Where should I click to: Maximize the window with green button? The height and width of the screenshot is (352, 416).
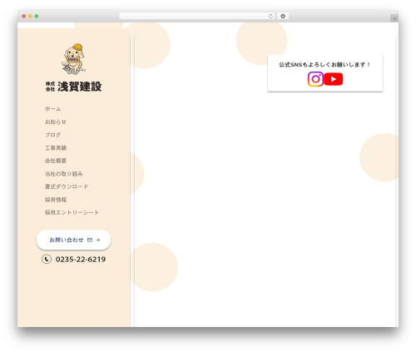pos(37,16)
